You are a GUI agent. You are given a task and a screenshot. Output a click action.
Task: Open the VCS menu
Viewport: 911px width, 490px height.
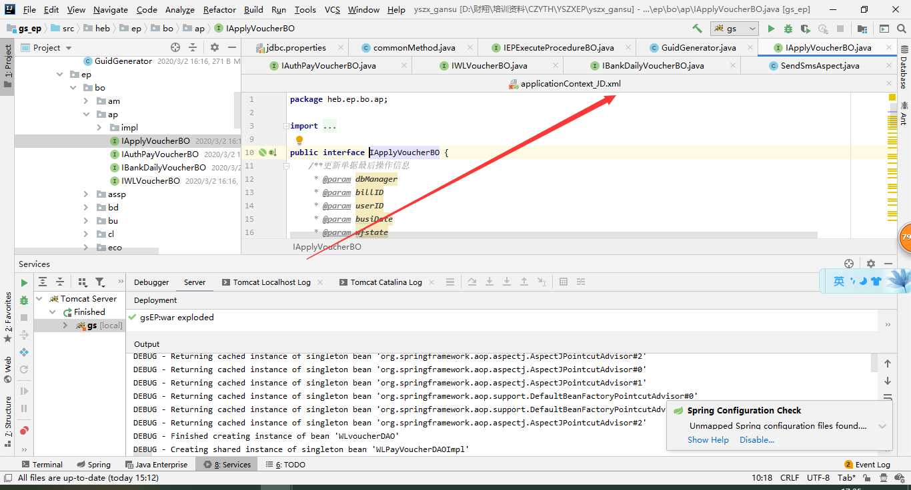[x=332, y=10]
